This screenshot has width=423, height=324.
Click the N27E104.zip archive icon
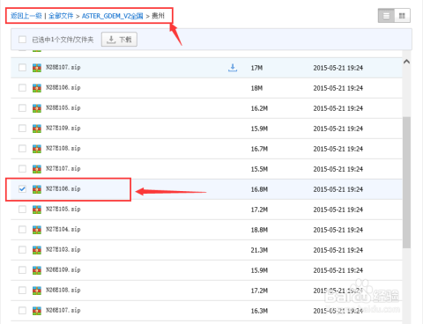tap(37, 230)
